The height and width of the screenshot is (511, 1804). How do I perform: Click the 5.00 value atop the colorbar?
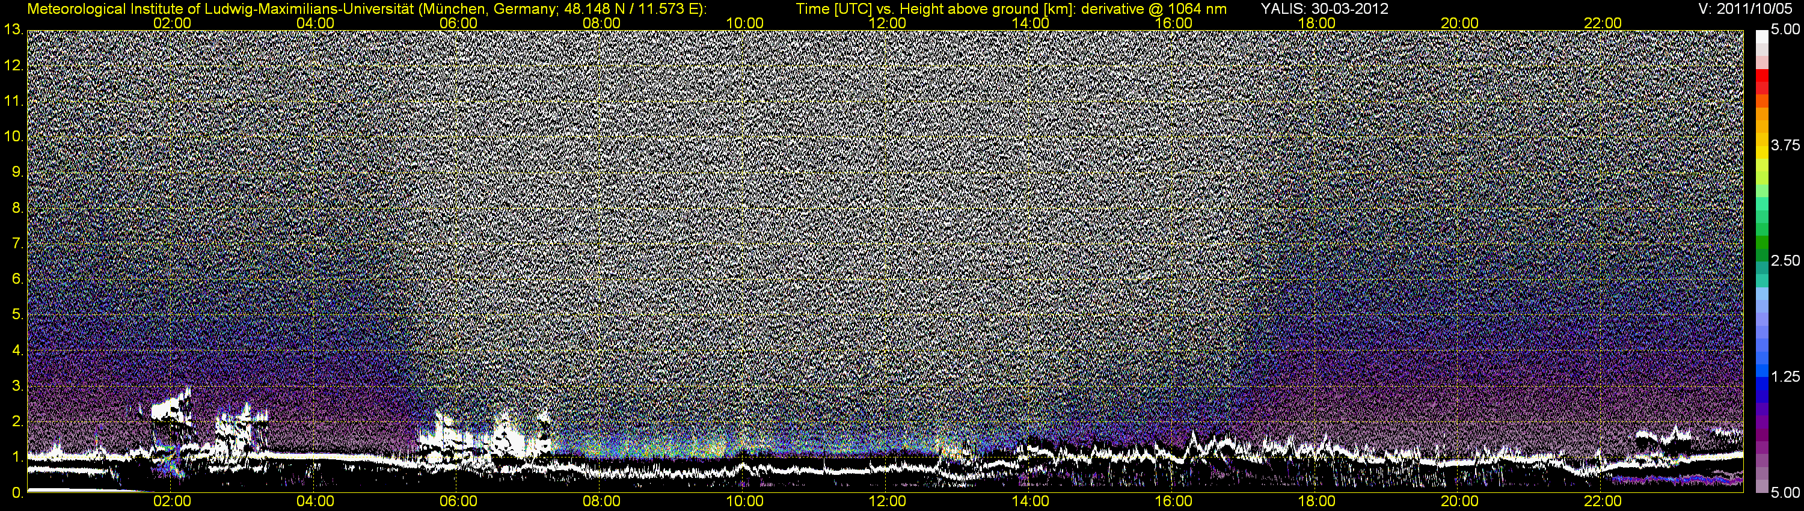pos(1785,30)
